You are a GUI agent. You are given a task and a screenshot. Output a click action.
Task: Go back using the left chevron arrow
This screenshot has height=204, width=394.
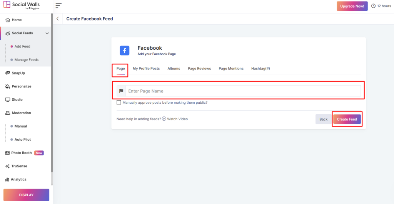(58, 19)
